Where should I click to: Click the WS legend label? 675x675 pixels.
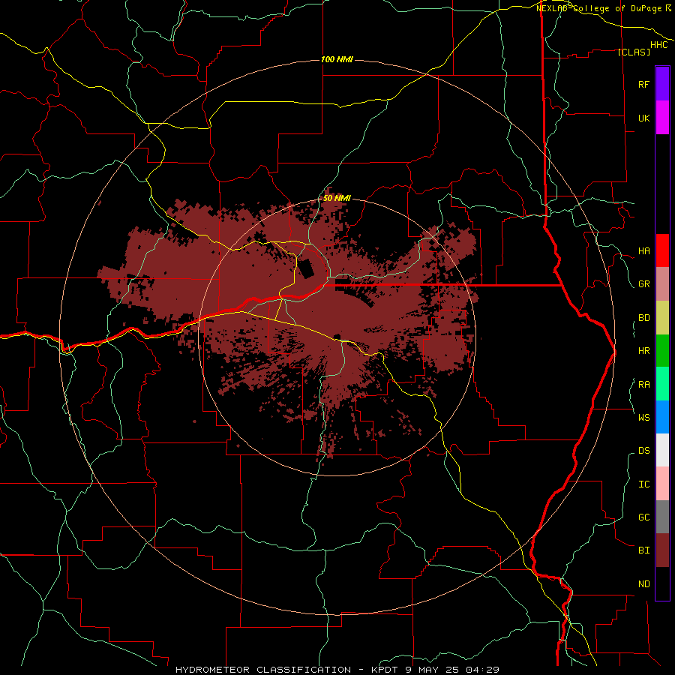pyautogui.click(x=643, y=417)
